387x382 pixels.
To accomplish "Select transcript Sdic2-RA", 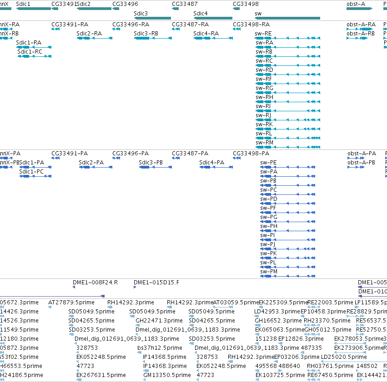I will pos(95,38).
